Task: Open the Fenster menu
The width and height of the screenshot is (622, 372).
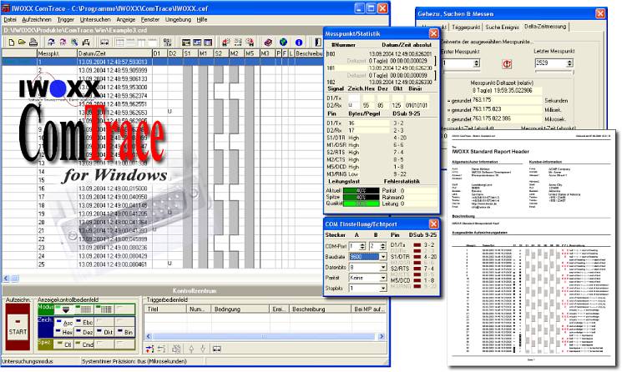Action: pos(150,19)
